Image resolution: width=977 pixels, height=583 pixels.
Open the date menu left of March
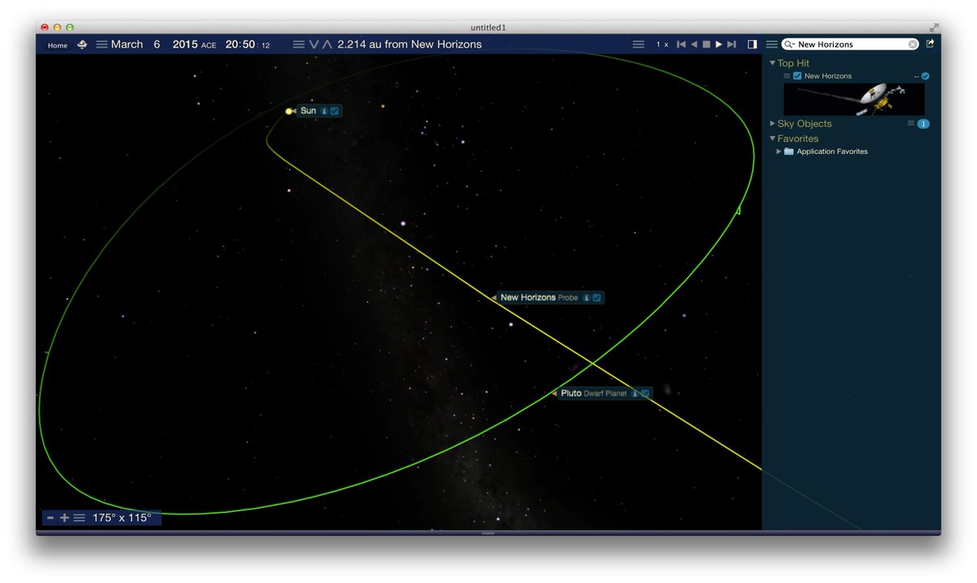(x=102, y=45)
